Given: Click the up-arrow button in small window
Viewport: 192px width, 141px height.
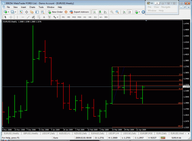Looking at the screenshot, I should tap(157, 3).
